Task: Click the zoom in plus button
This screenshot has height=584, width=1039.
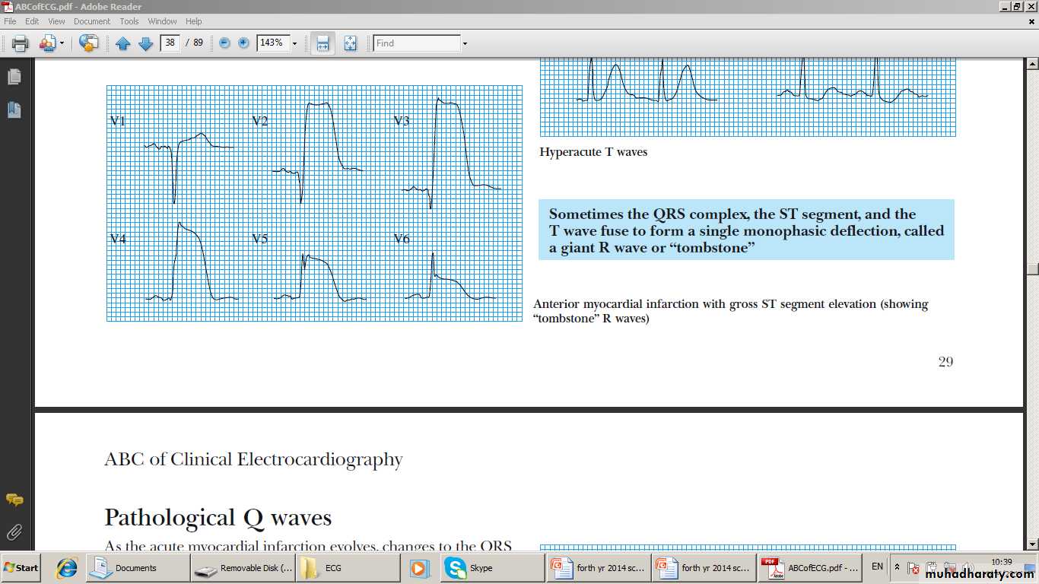Action: click(x=243, y=43)
